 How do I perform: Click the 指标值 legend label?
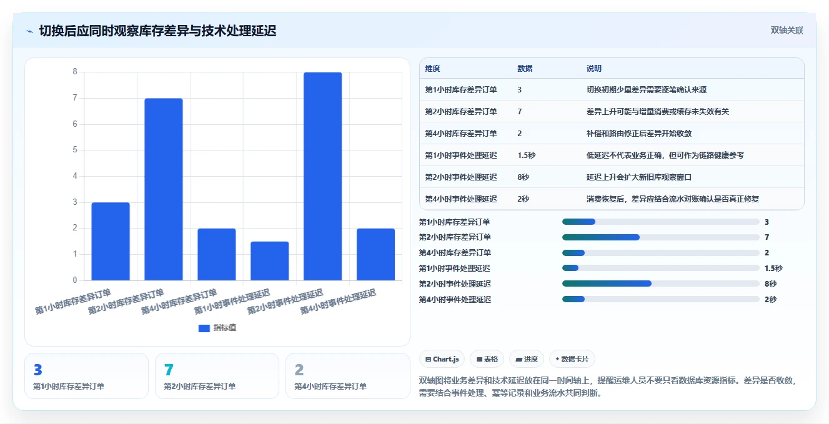pyautogui.click(x=225, y=328)
